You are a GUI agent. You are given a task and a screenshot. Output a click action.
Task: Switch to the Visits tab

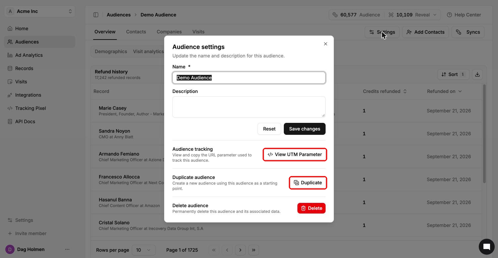[198, 32]
